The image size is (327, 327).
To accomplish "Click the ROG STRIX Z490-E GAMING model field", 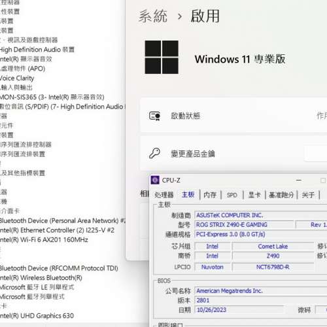I will click(244, 224).
